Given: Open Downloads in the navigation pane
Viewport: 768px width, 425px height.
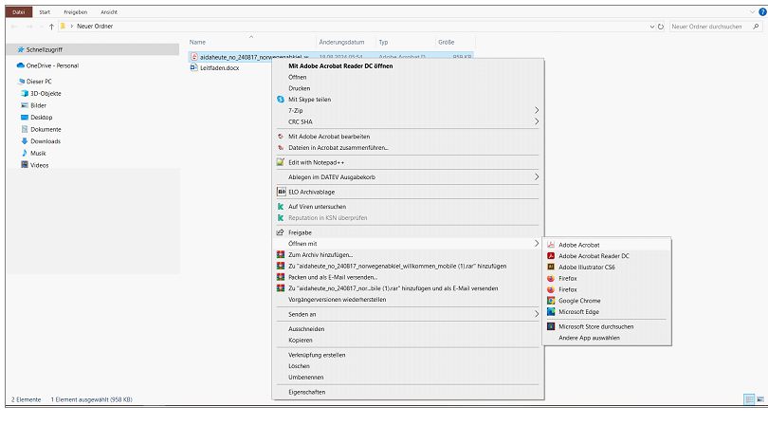Looking at the screenshot, I should 46,140.
